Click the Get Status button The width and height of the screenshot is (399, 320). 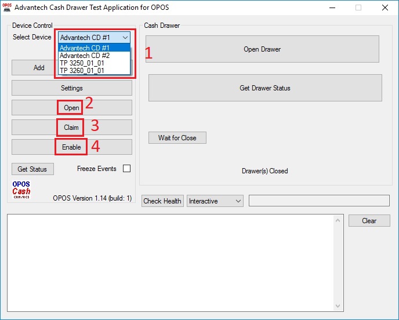[32, 169]
